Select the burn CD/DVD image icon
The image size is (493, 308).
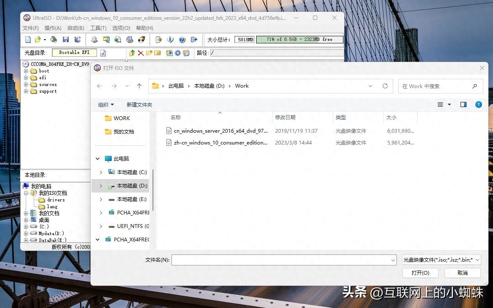point(141,39)
